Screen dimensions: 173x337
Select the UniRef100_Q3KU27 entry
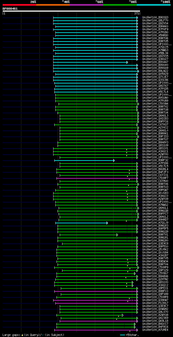pos(155,59)
